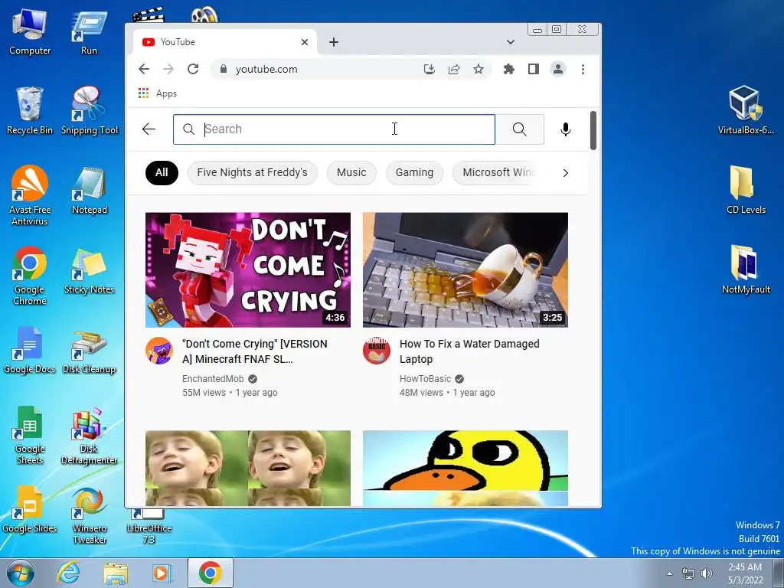
Task: Select Disk Defragmenter desktop shortcut
Action: click(90, 436)
